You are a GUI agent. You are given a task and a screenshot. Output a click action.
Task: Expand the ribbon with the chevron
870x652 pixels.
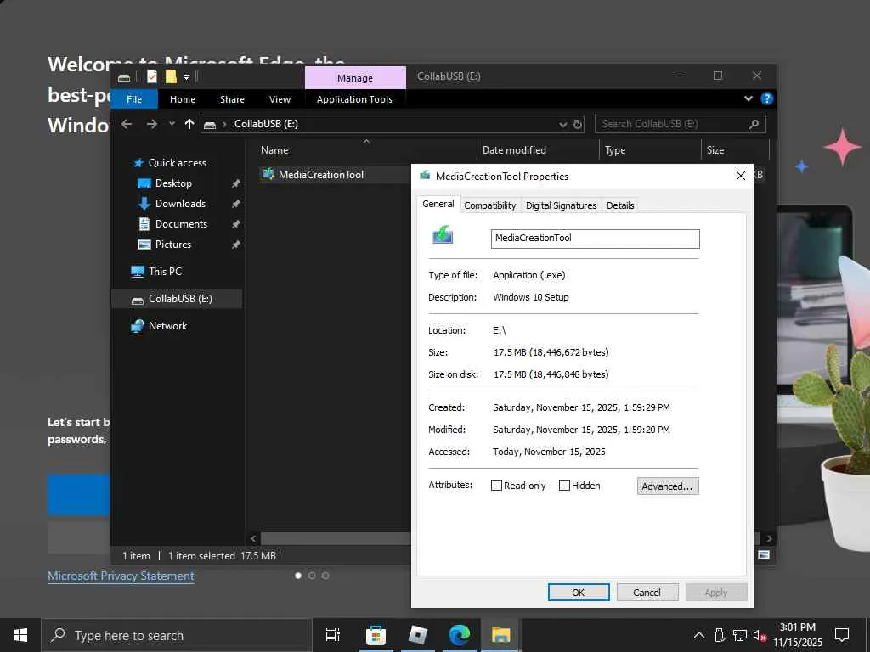[748, 98]
